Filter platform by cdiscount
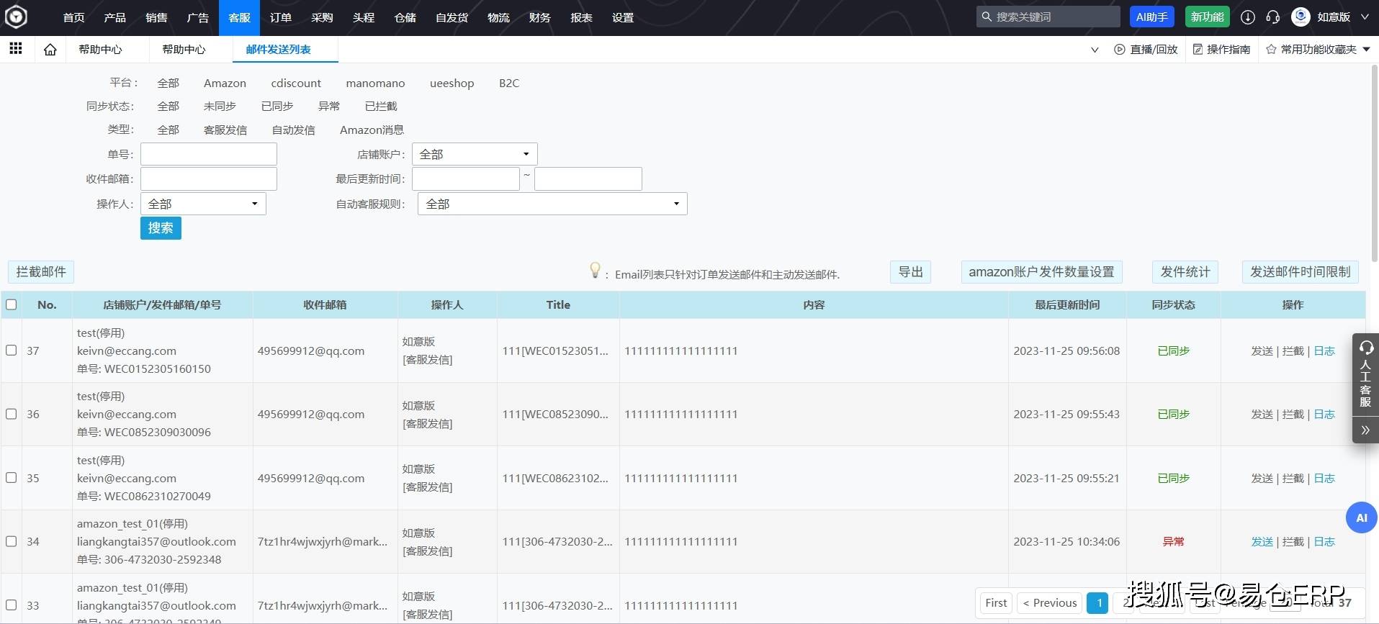Viewport: 1379px width, 624px height. [x=296, y=83]
